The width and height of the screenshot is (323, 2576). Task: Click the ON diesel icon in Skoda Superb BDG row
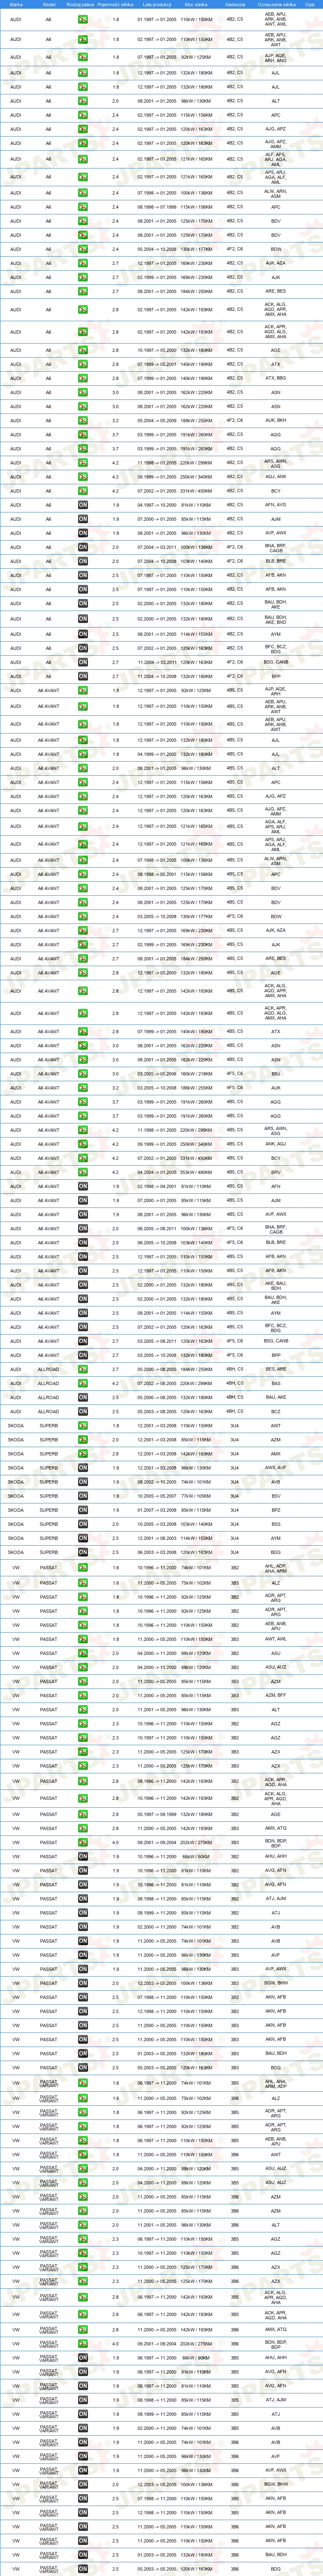coord(83,1552)
